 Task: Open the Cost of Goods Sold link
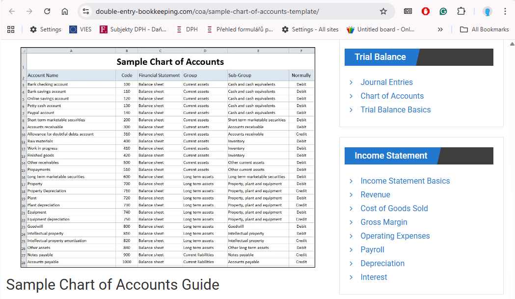pos(394,208)
